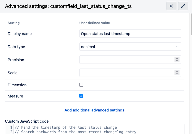Uncheck the Measure checkbox
The image size is (192, 134).
pos(81,96)
